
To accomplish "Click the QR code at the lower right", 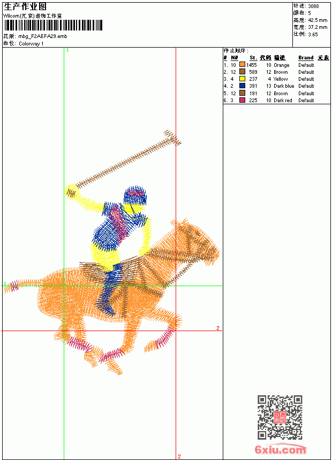I will (x=280, y=417).
